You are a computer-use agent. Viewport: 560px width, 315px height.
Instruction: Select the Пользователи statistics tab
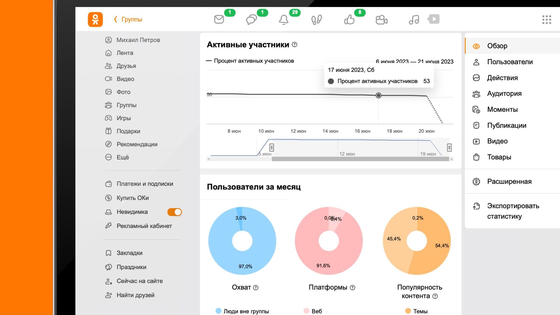point(512,62)
